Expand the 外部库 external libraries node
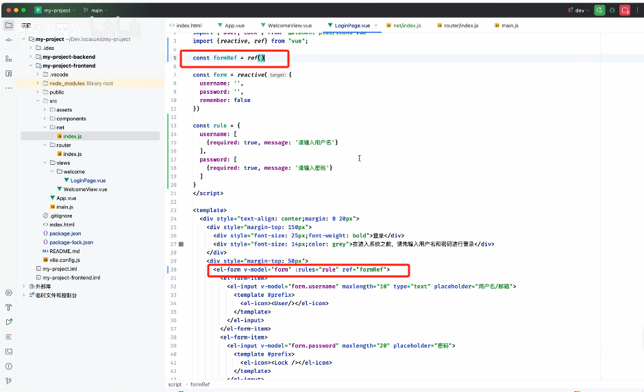The height and width of the screenshot is (392, 644). coord(24,286)
